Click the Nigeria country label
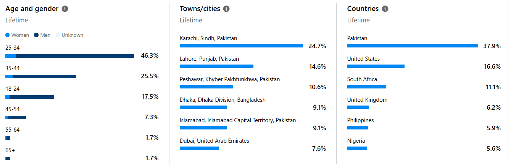Image resolution: width=508 pixels, height=164 pixels. (356, 141)
